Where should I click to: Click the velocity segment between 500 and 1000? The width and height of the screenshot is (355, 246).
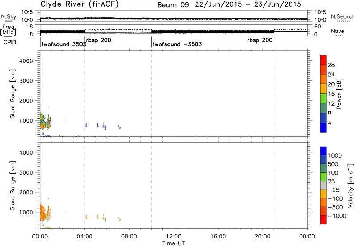click(323, 159)
